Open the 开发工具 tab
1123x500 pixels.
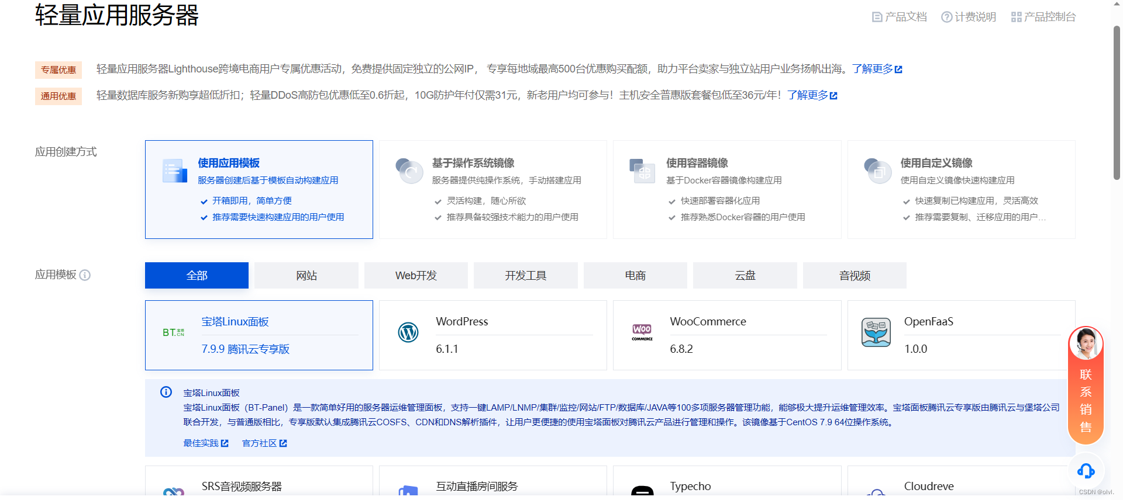point(526,275)
